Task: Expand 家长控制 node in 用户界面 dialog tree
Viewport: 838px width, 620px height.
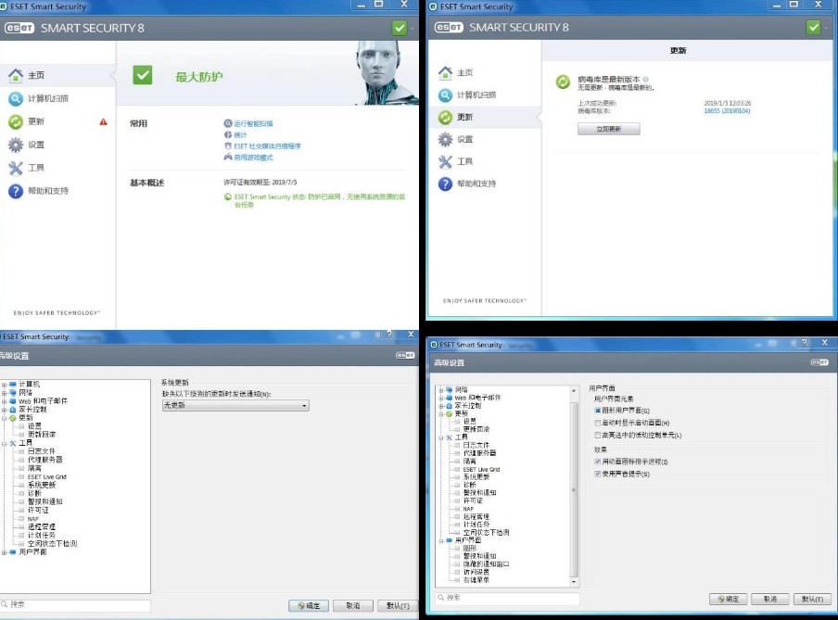Action: [x=441, y=406]
